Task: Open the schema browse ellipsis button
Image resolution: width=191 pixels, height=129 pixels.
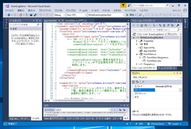Action: 180,90
